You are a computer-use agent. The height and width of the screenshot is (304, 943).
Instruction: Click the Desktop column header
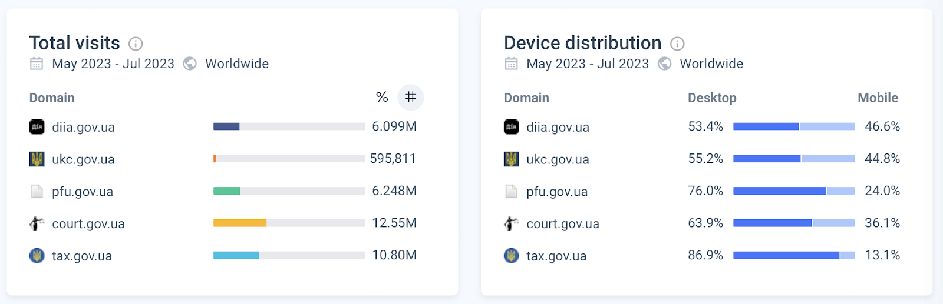tap(712, 98)
